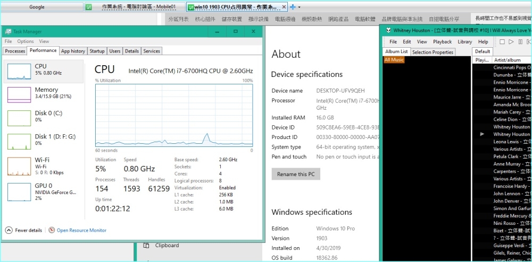The width and height of the screenshot is (532, 262).
Task: Click the 儲存裝置 navigation link
Action: (x=232, y=19)
